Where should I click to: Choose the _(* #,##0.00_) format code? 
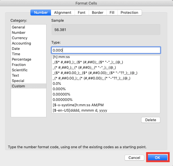[x=106, y=78]
